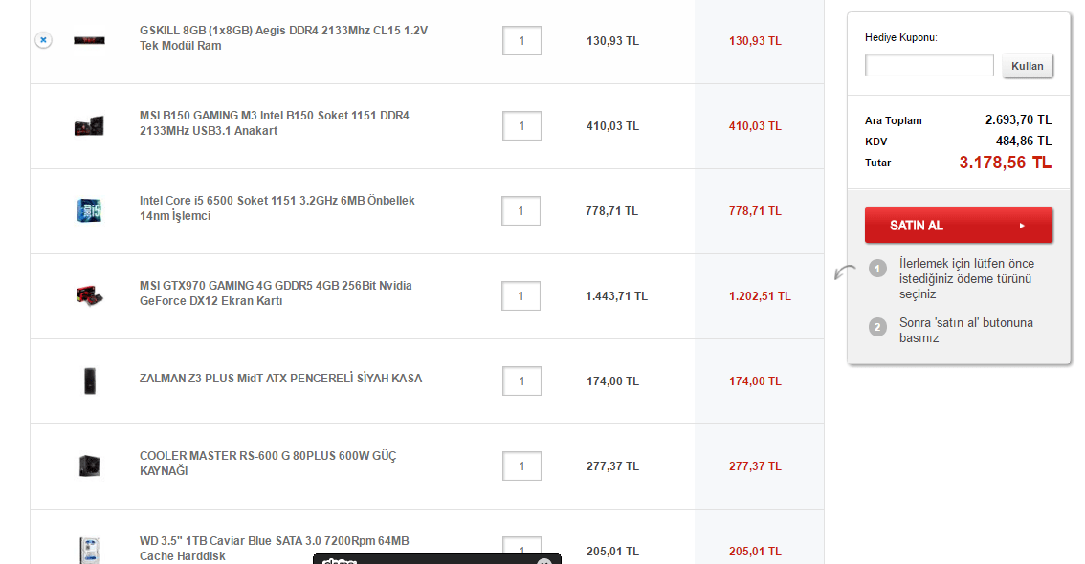Click the red SATIN AL button
This screenshot has width=1085, height=564.
tap(958, 226)
